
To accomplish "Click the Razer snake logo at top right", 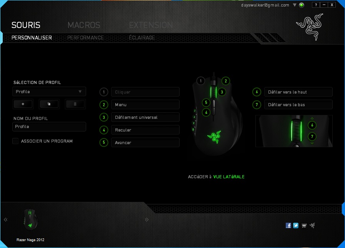I will 310,27.
